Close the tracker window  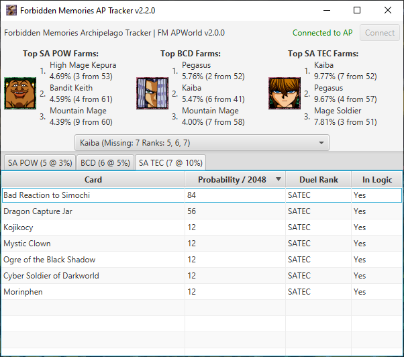(387, 10)
